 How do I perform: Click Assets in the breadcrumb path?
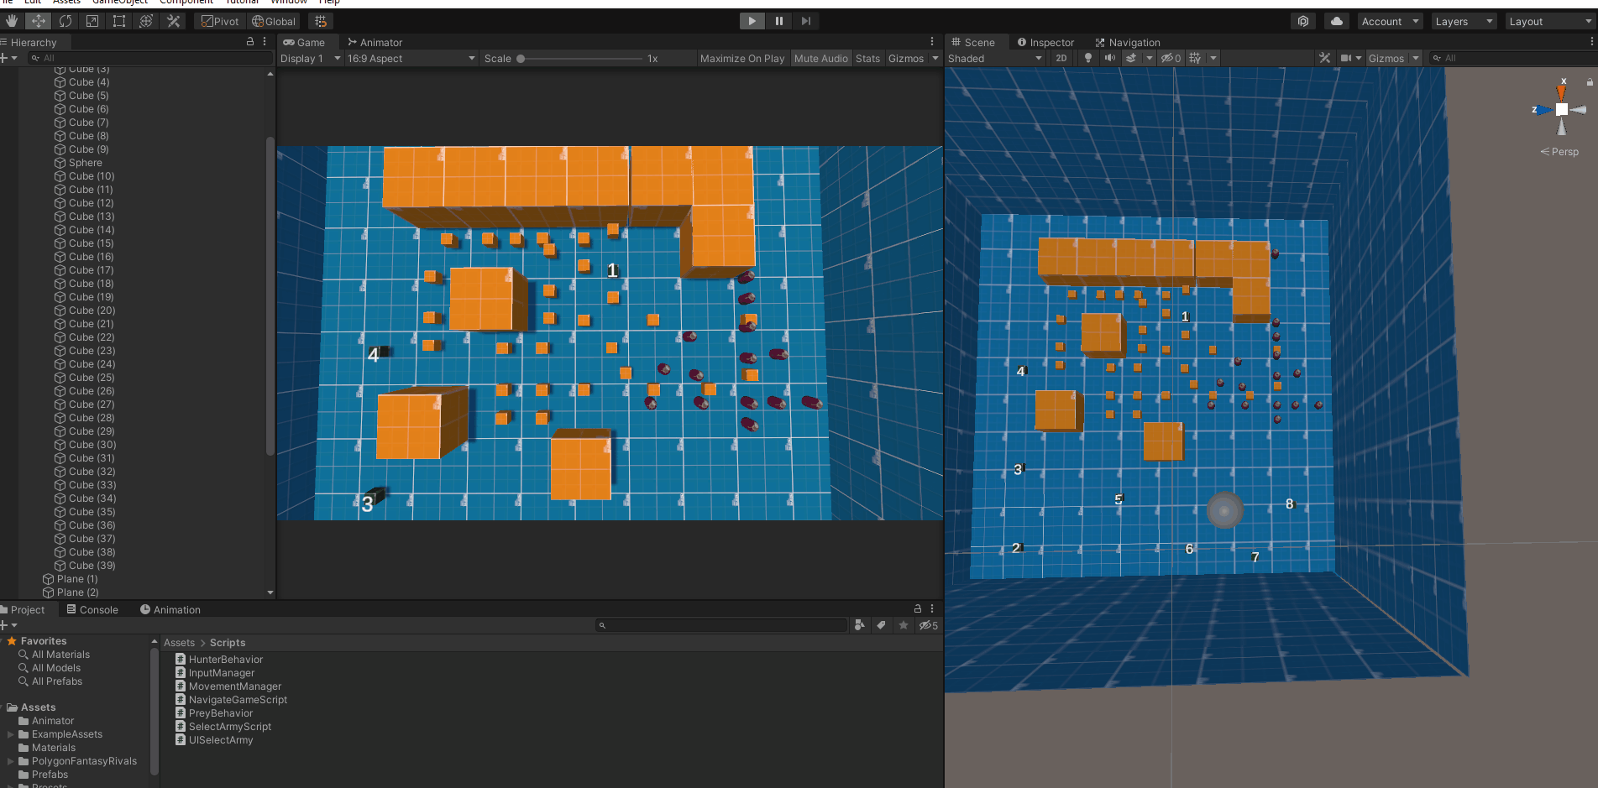179,643
